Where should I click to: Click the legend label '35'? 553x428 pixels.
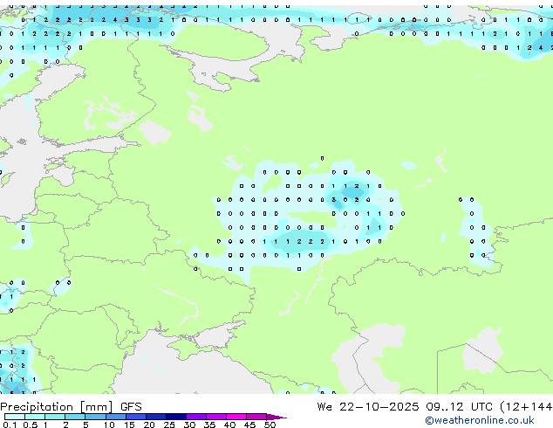(x=209, y=425)
